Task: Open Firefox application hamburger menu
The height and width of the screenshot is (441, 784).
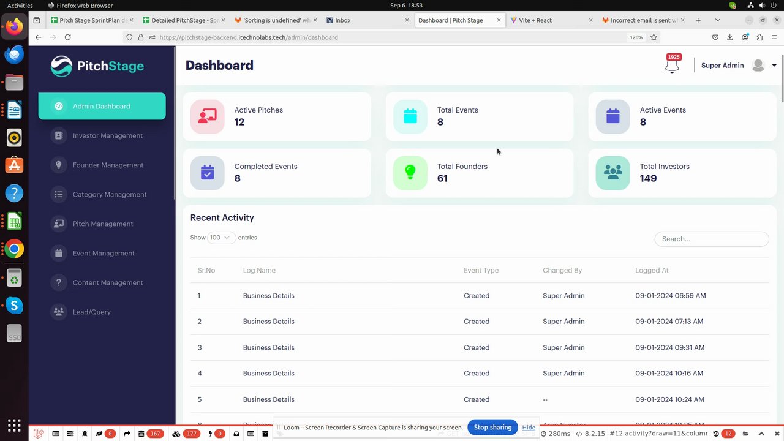Action: [774, 37]
